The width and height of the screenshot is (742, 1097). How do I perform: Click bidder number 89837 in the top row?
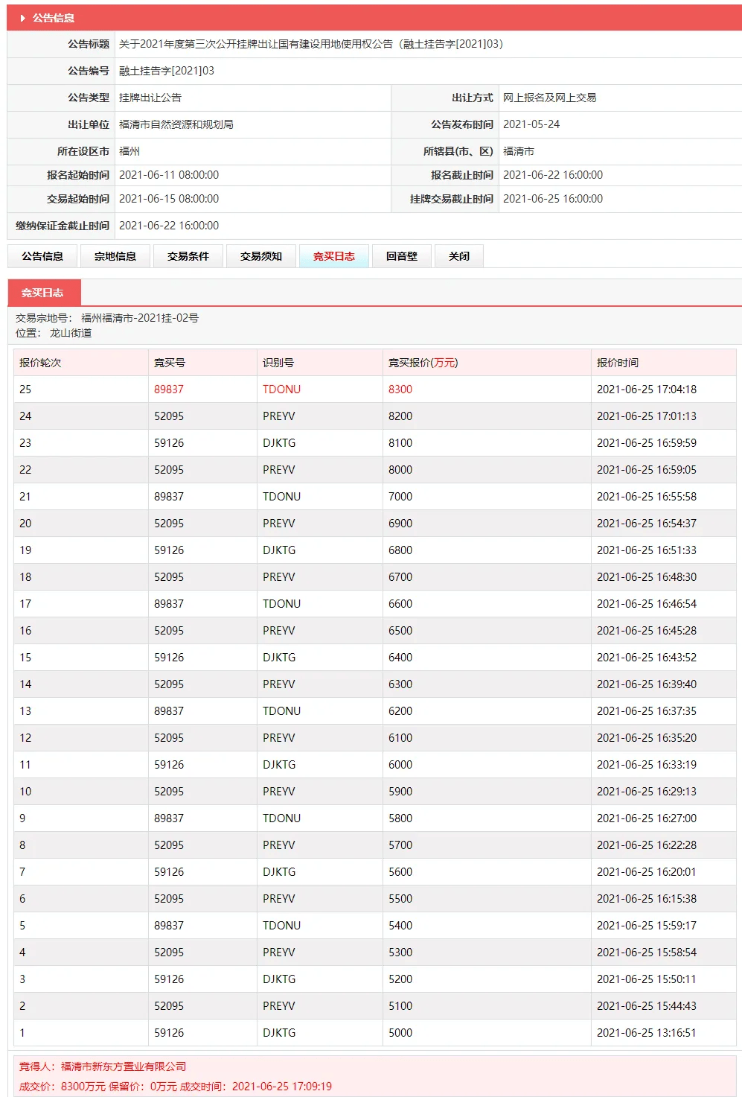(x=170, y=389)
